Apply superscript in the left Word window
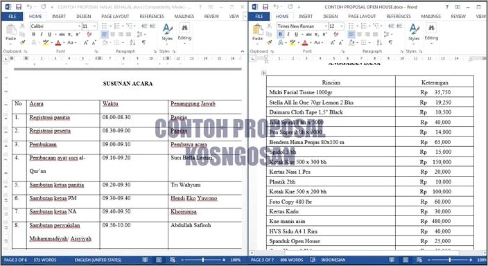This screenshot has width=488, height=266. [78, 34]
